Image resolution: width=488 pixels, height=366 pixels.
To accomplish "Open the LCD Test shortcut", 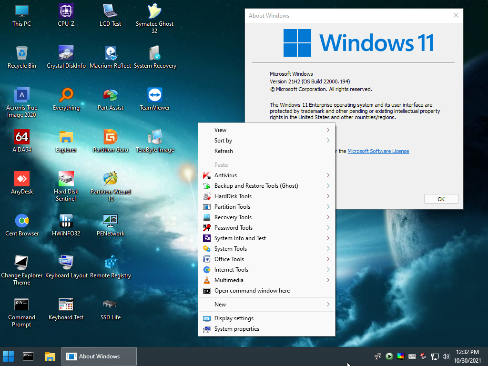I will [x=110, y=15].
